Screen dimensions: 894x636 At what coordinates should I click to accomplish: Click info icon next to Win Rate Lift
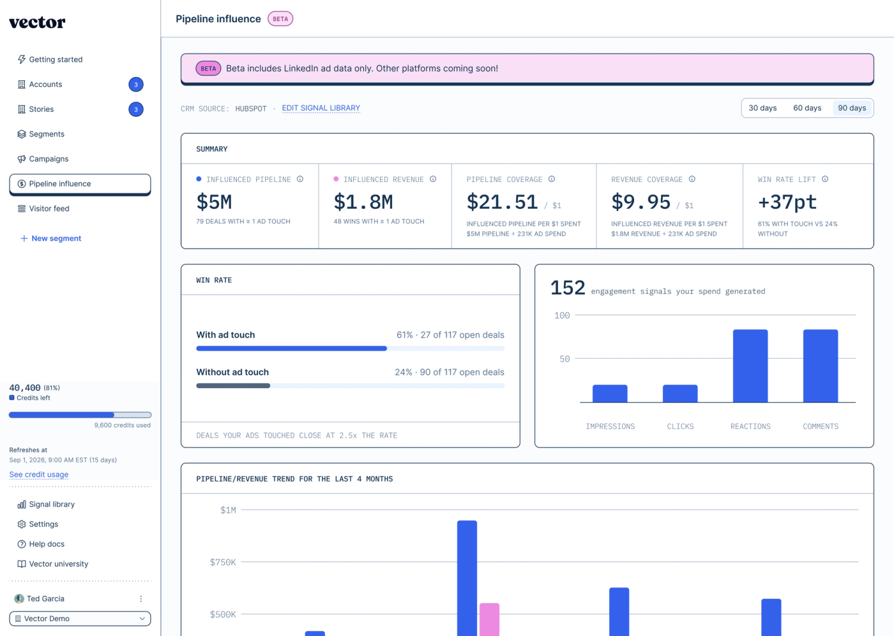825,179
